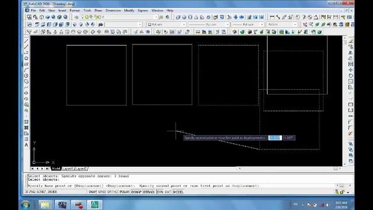Select the Mirror modify tool
The height and width of the screenshot is (210, 373).
coord(350,52)
